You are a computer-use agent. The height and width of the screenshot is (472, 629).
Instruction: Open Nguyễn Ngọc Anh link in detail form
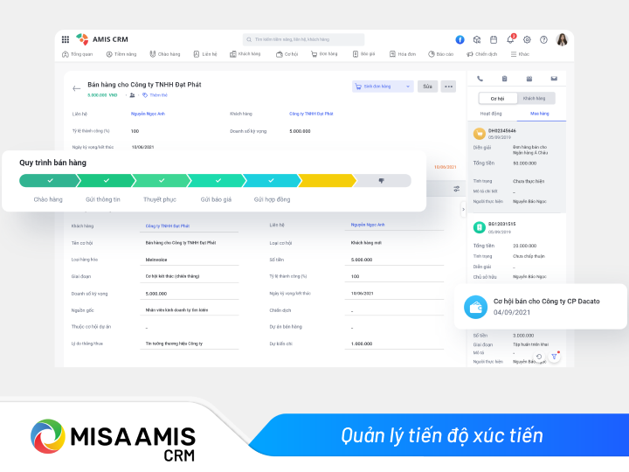(368, 225)
